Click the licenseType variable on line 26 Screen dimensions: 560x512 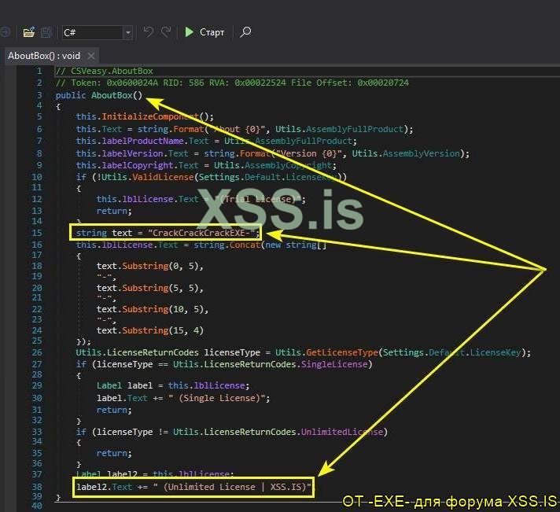(x=232, y=353)
